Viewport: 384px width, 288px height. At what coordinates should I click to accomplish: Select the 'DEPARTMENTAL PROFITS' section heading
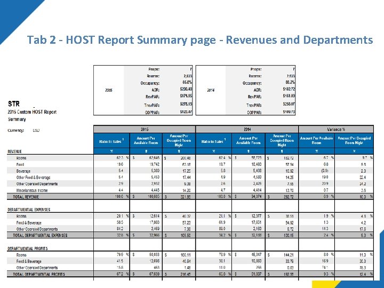tap(27, 249)
